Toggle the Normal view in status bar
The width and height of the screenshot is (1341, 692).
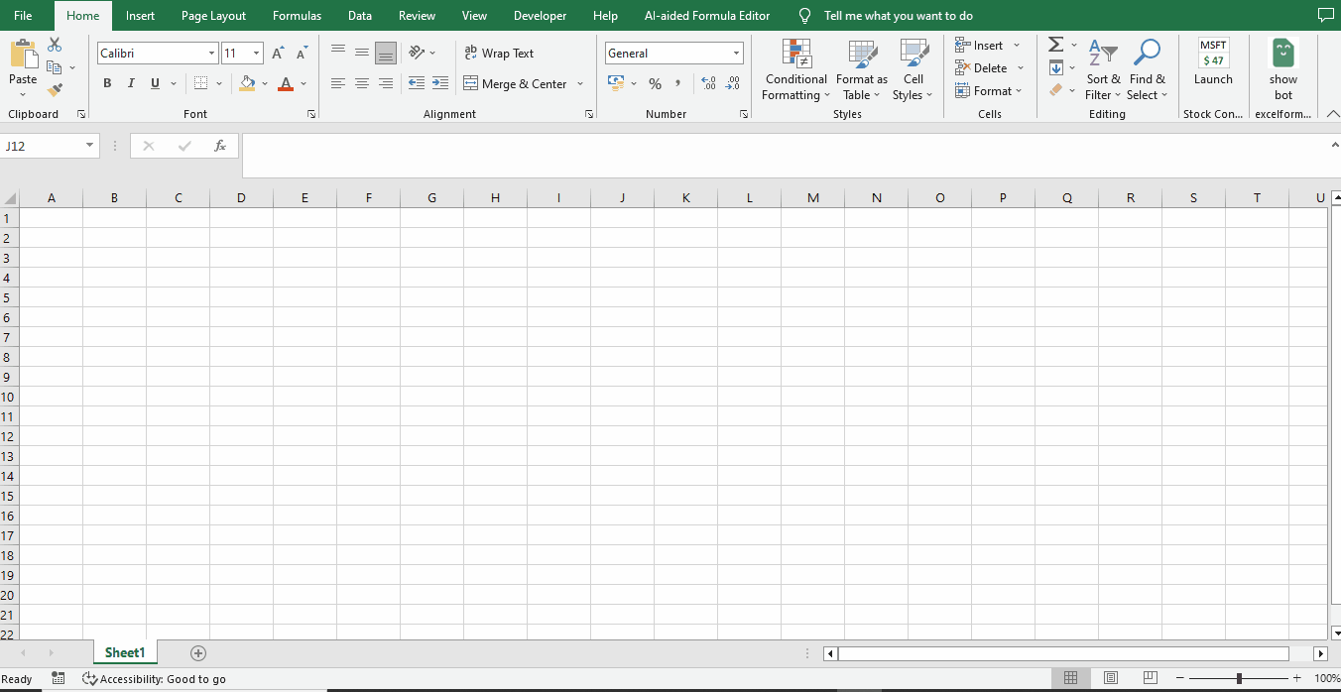click(x=1071, y=678)
